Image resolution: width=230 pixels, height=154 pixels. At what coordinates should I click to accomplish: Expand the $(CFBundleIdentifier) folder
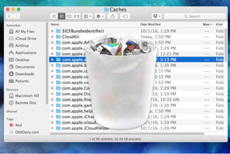[52, 31]
